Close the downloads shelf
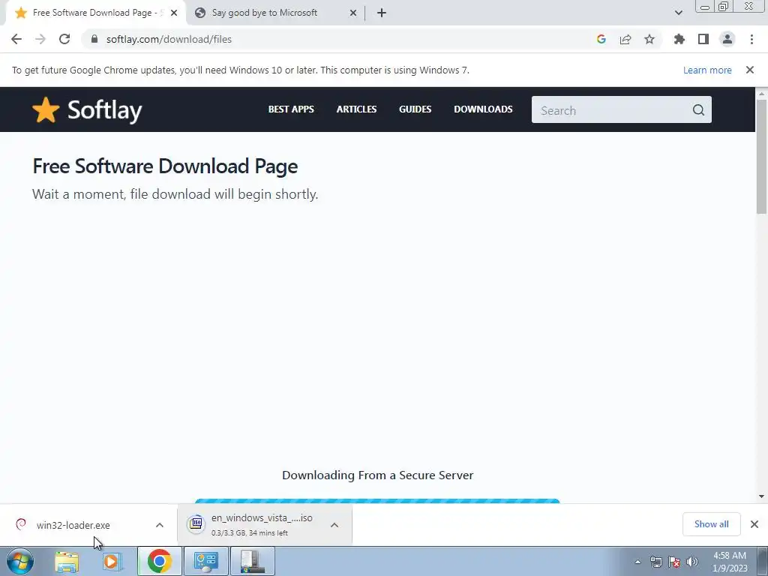This screenshot has width=768, height=576. [x=754, y=524]
